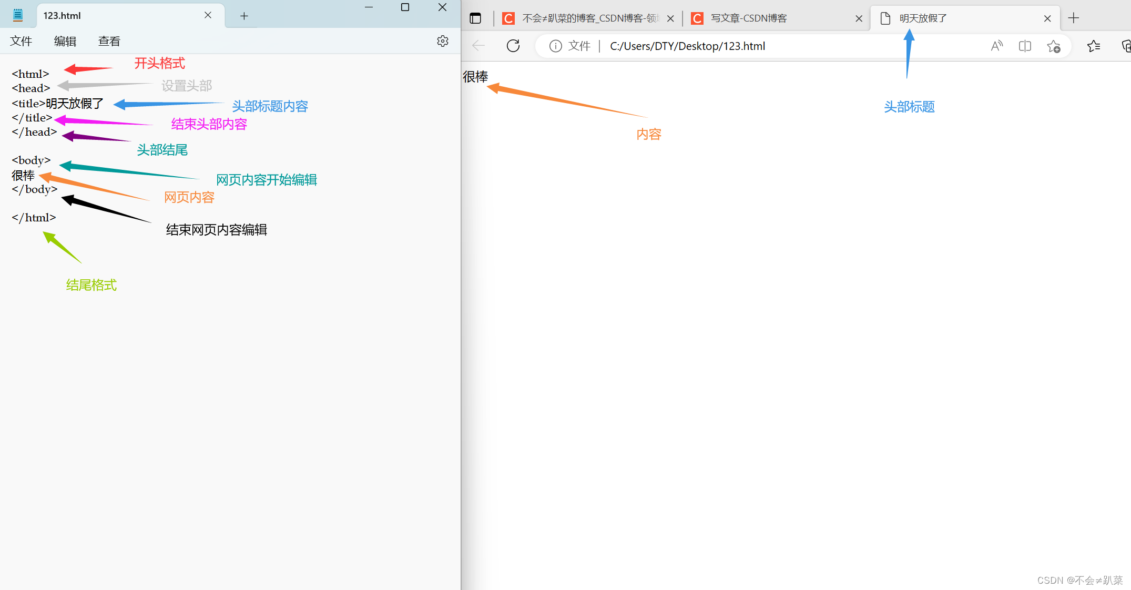Click the <head> line in Notepad
This screenshot has height=590, width=1131.
click(x=31, y=88)
